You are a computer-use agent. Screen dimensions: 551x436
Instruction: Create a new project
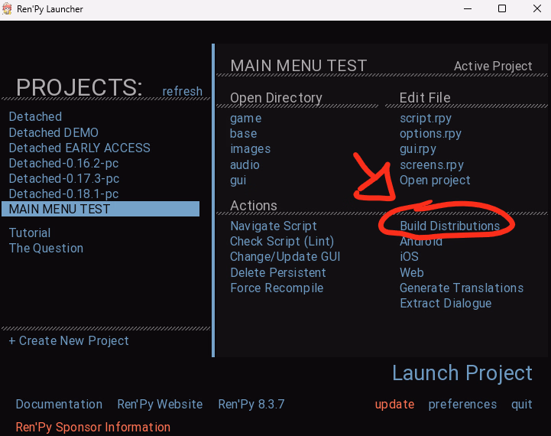[69, 340]
